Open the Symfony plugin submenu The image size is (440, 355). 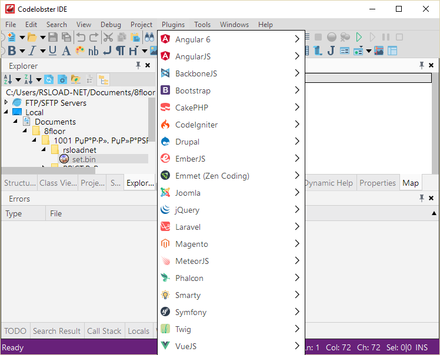tap(231, 312)
